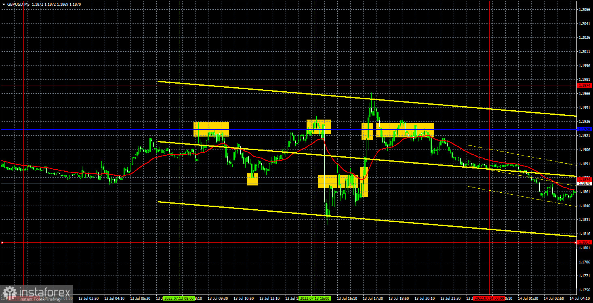This screenshot has width=593, height=303.
Task: Click the 1.1756 price axis label
Action: tap(585, 290)
